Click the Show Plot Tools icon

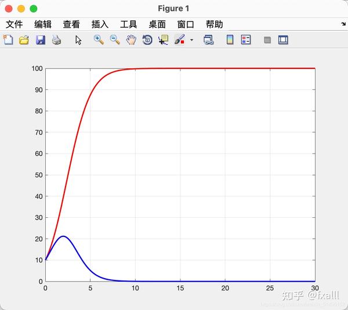point(283,40)
